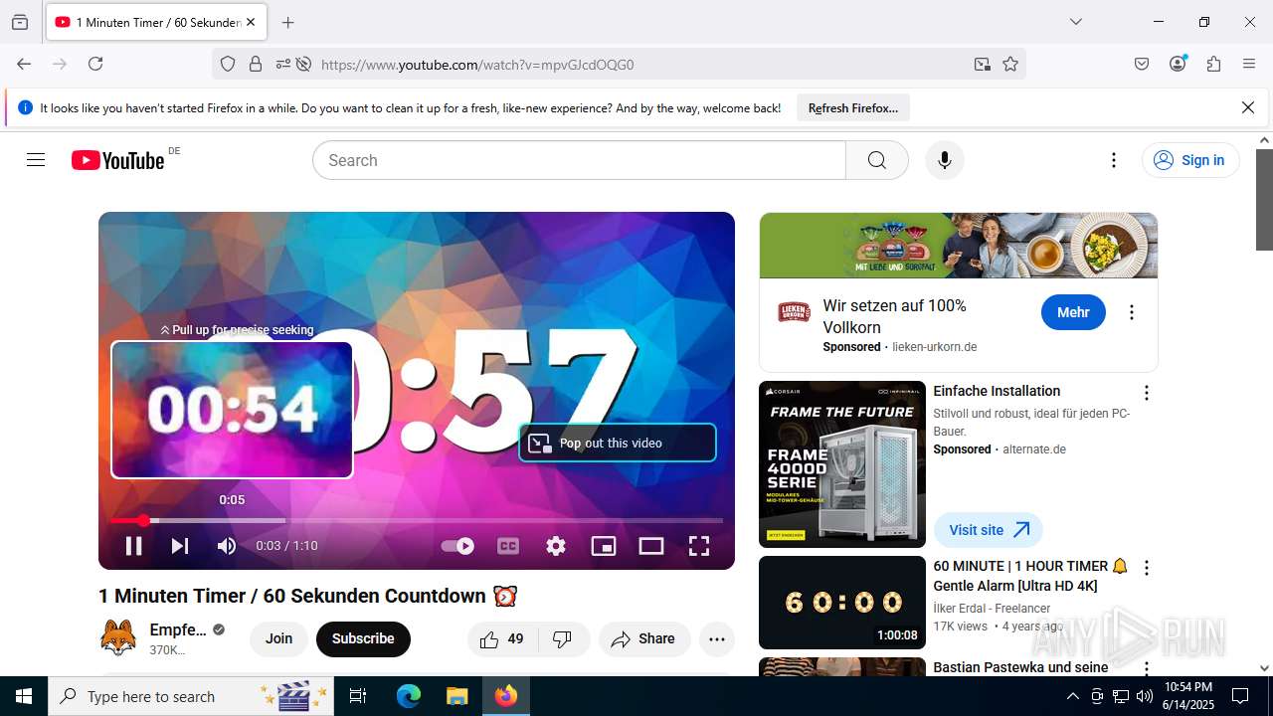The image size is (1273, 716).
Task: Select the 1 Minuten Timer tab
Action: pos(155,22)
